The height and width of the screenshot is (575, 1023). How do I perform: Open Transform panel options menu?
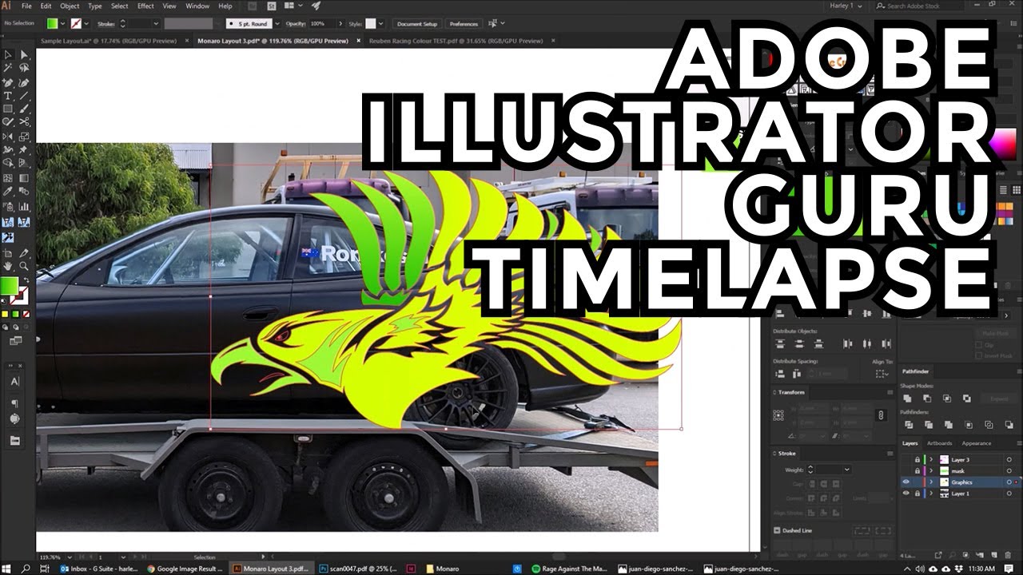point(890,392)
